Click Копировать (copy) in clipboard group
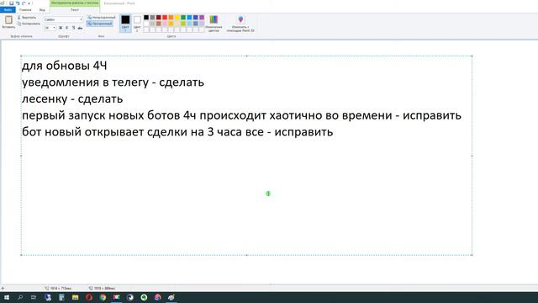538x303 pixels. pyautogui.click(x=29, y=24)
